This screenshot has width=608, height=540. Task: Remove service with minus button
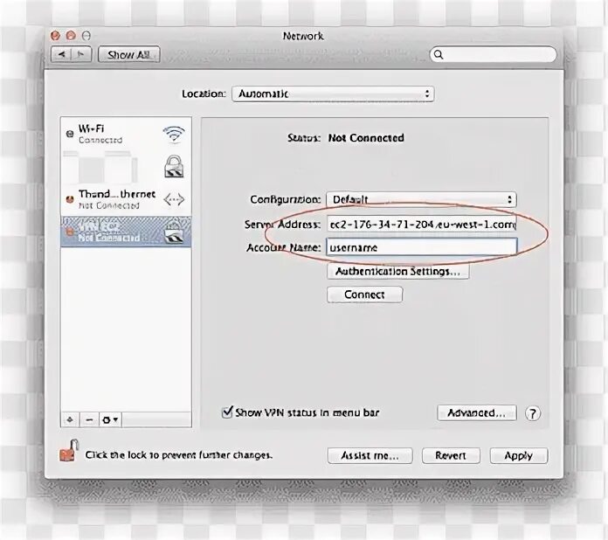(x=89, y=419)
